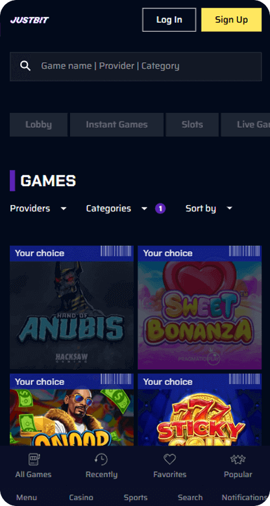The image size is (270, 506).
Task: Expand the Providers dropdown
Action: point(38,208)
